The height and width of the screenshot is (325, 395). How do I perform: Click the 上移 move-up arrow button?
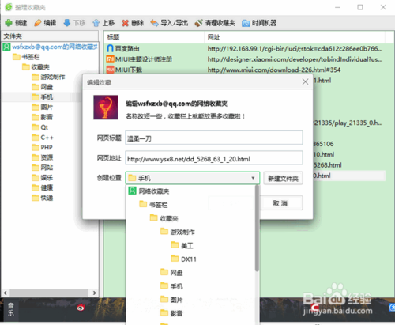(x=103, y=23)
